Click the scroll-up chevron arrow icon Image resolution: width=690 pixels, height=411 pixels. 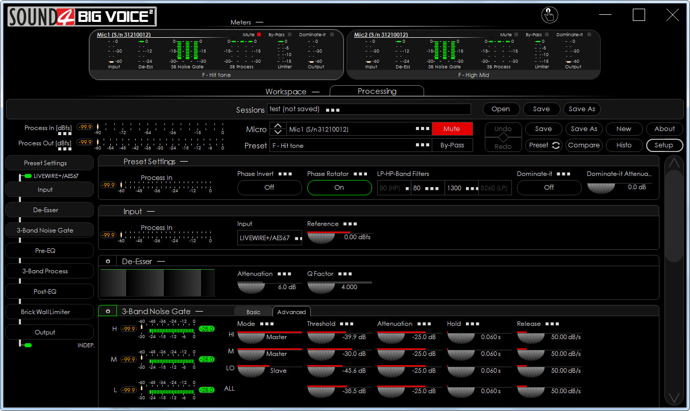point(674,163)
